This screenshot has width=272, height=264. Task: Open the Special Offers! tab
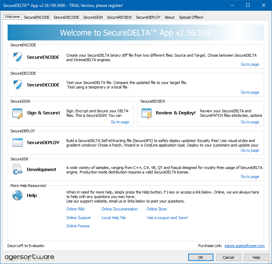coord(191,17)
